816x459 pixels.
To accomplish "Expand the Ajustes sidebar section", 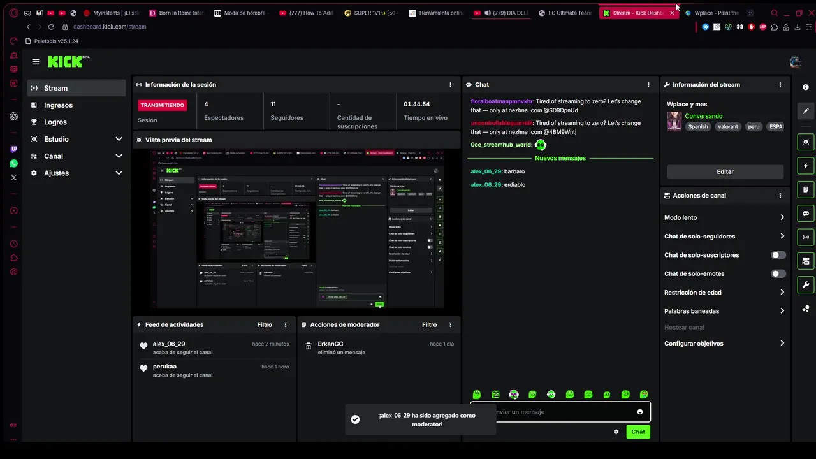I will 119,173.
